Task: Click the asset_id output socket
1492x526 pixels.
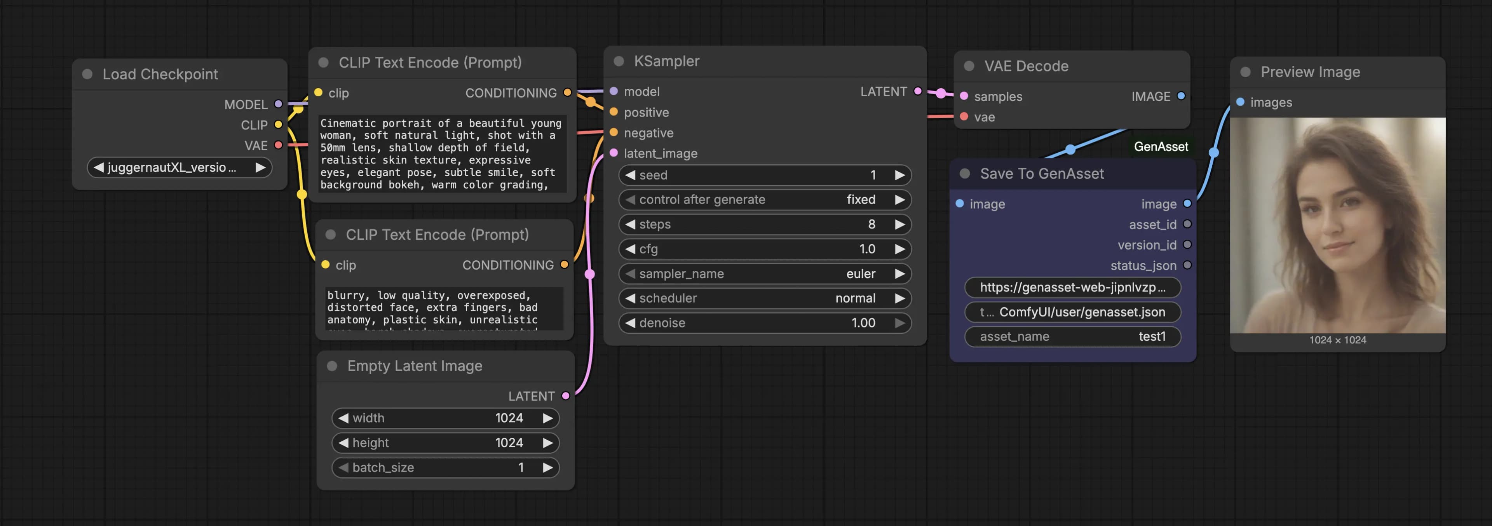Action: pyautogui.click(x=1187, y=224)
